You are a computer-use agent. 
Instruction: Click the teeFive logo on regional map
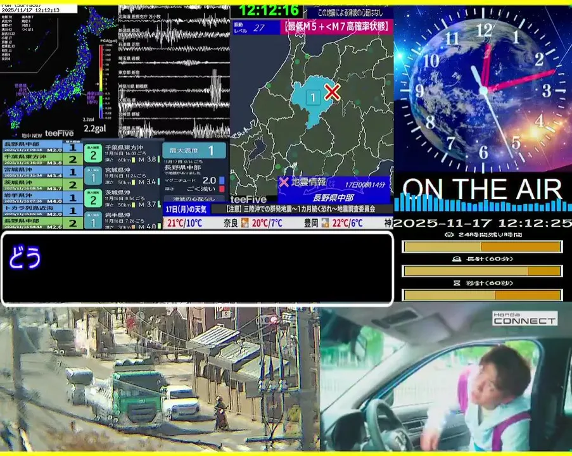tap(248, 199)
